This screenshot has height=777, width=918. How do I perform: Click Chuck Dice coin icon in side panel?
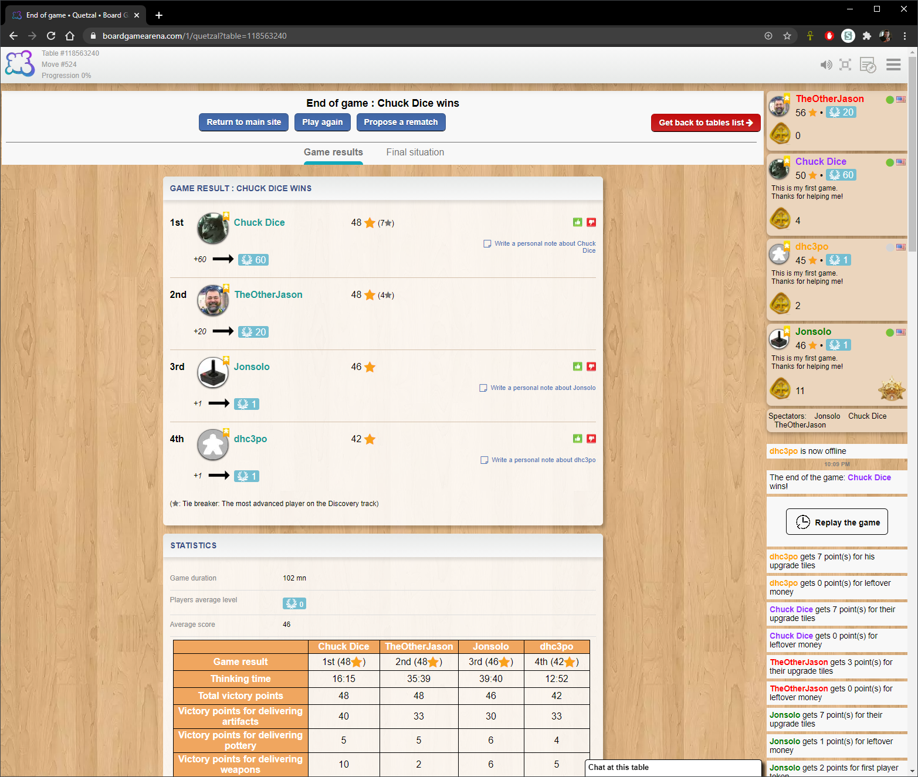[780, 219]
